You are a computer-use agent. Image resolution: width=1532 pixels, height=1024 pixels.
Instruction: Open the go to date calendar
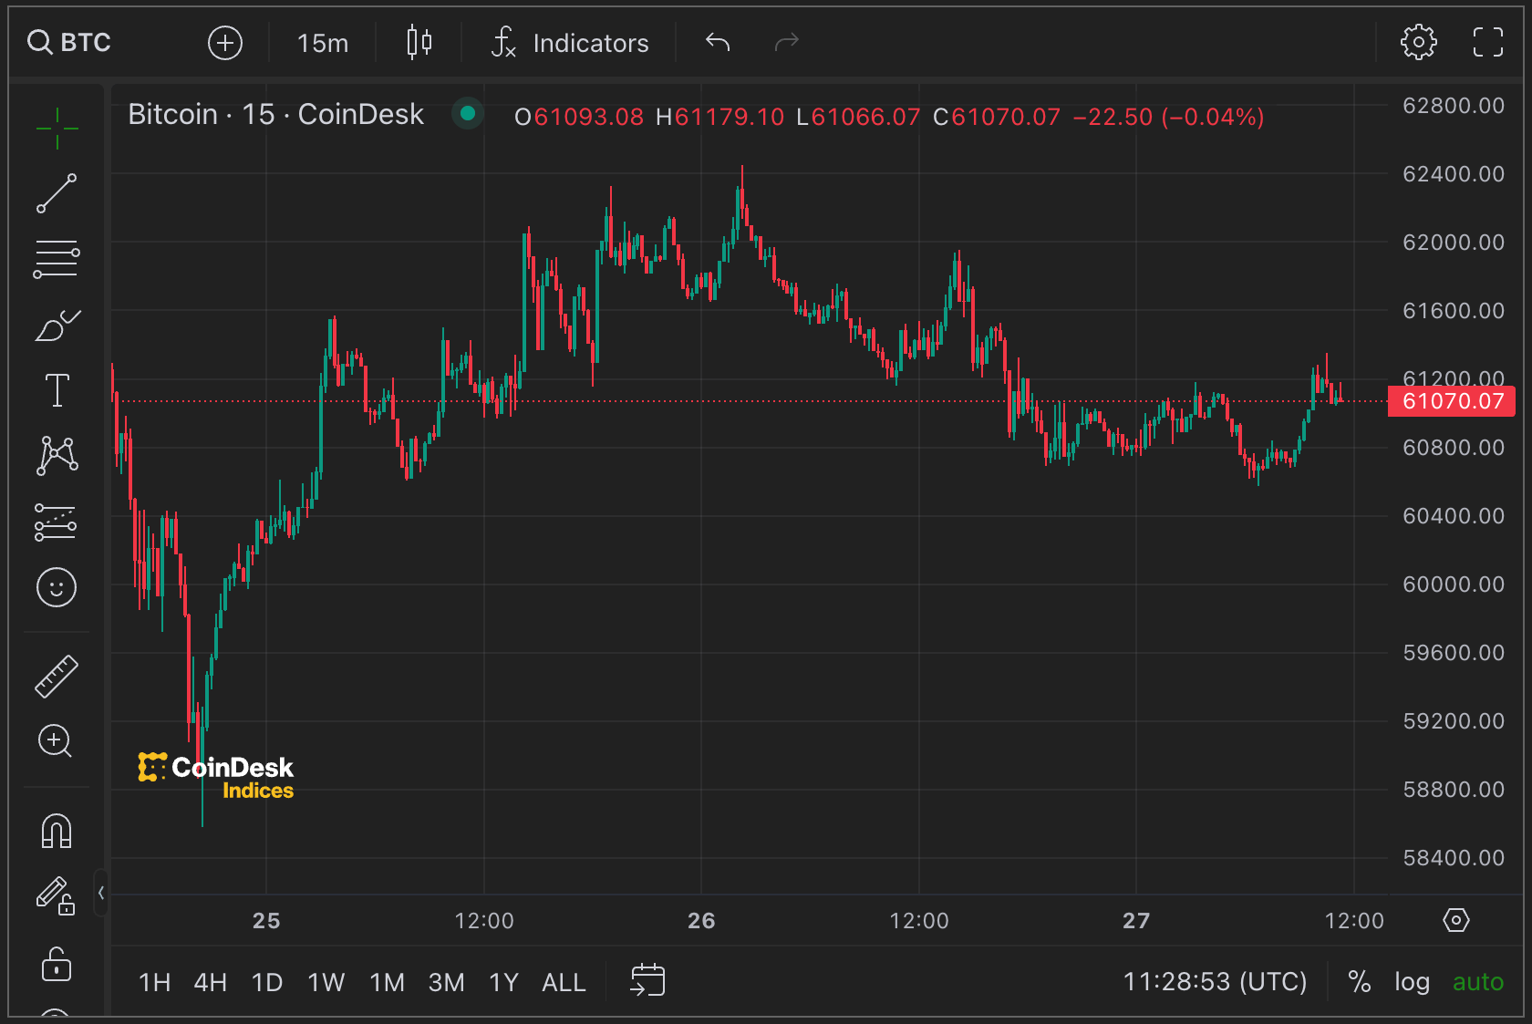(x=647, y=980)
